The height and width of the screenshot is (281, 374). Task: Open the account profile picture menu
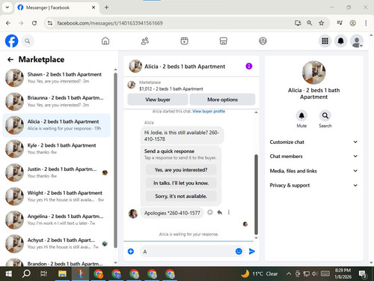(x=357, y=41)
